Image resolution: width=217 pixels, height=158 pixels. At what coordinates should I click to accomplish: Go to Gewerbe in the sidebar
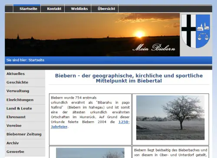coord(25,152)
